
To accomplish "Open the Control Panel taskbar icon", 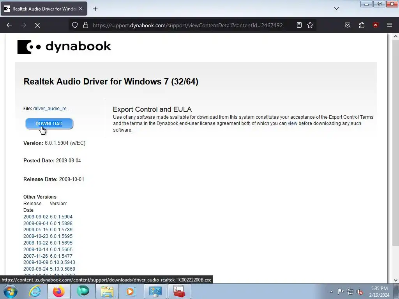I will click(x=155, y=291).
